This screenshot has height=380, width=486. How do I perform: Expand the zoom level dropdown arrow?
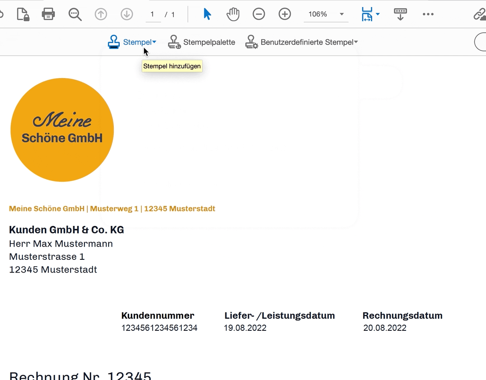click(x=342, y=14)
